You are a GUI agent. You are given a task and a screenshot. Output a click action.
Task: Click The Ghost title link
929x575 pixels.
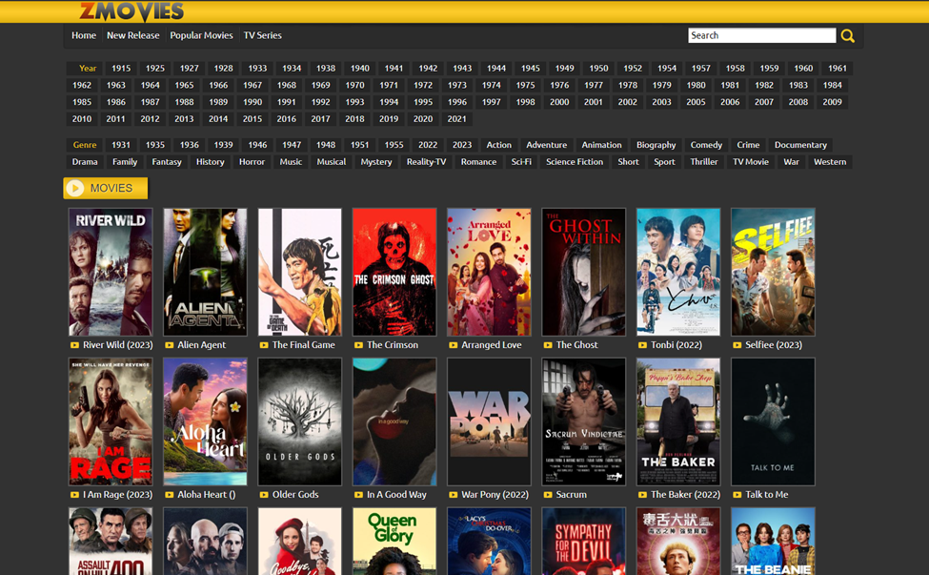tap(576, 345)
